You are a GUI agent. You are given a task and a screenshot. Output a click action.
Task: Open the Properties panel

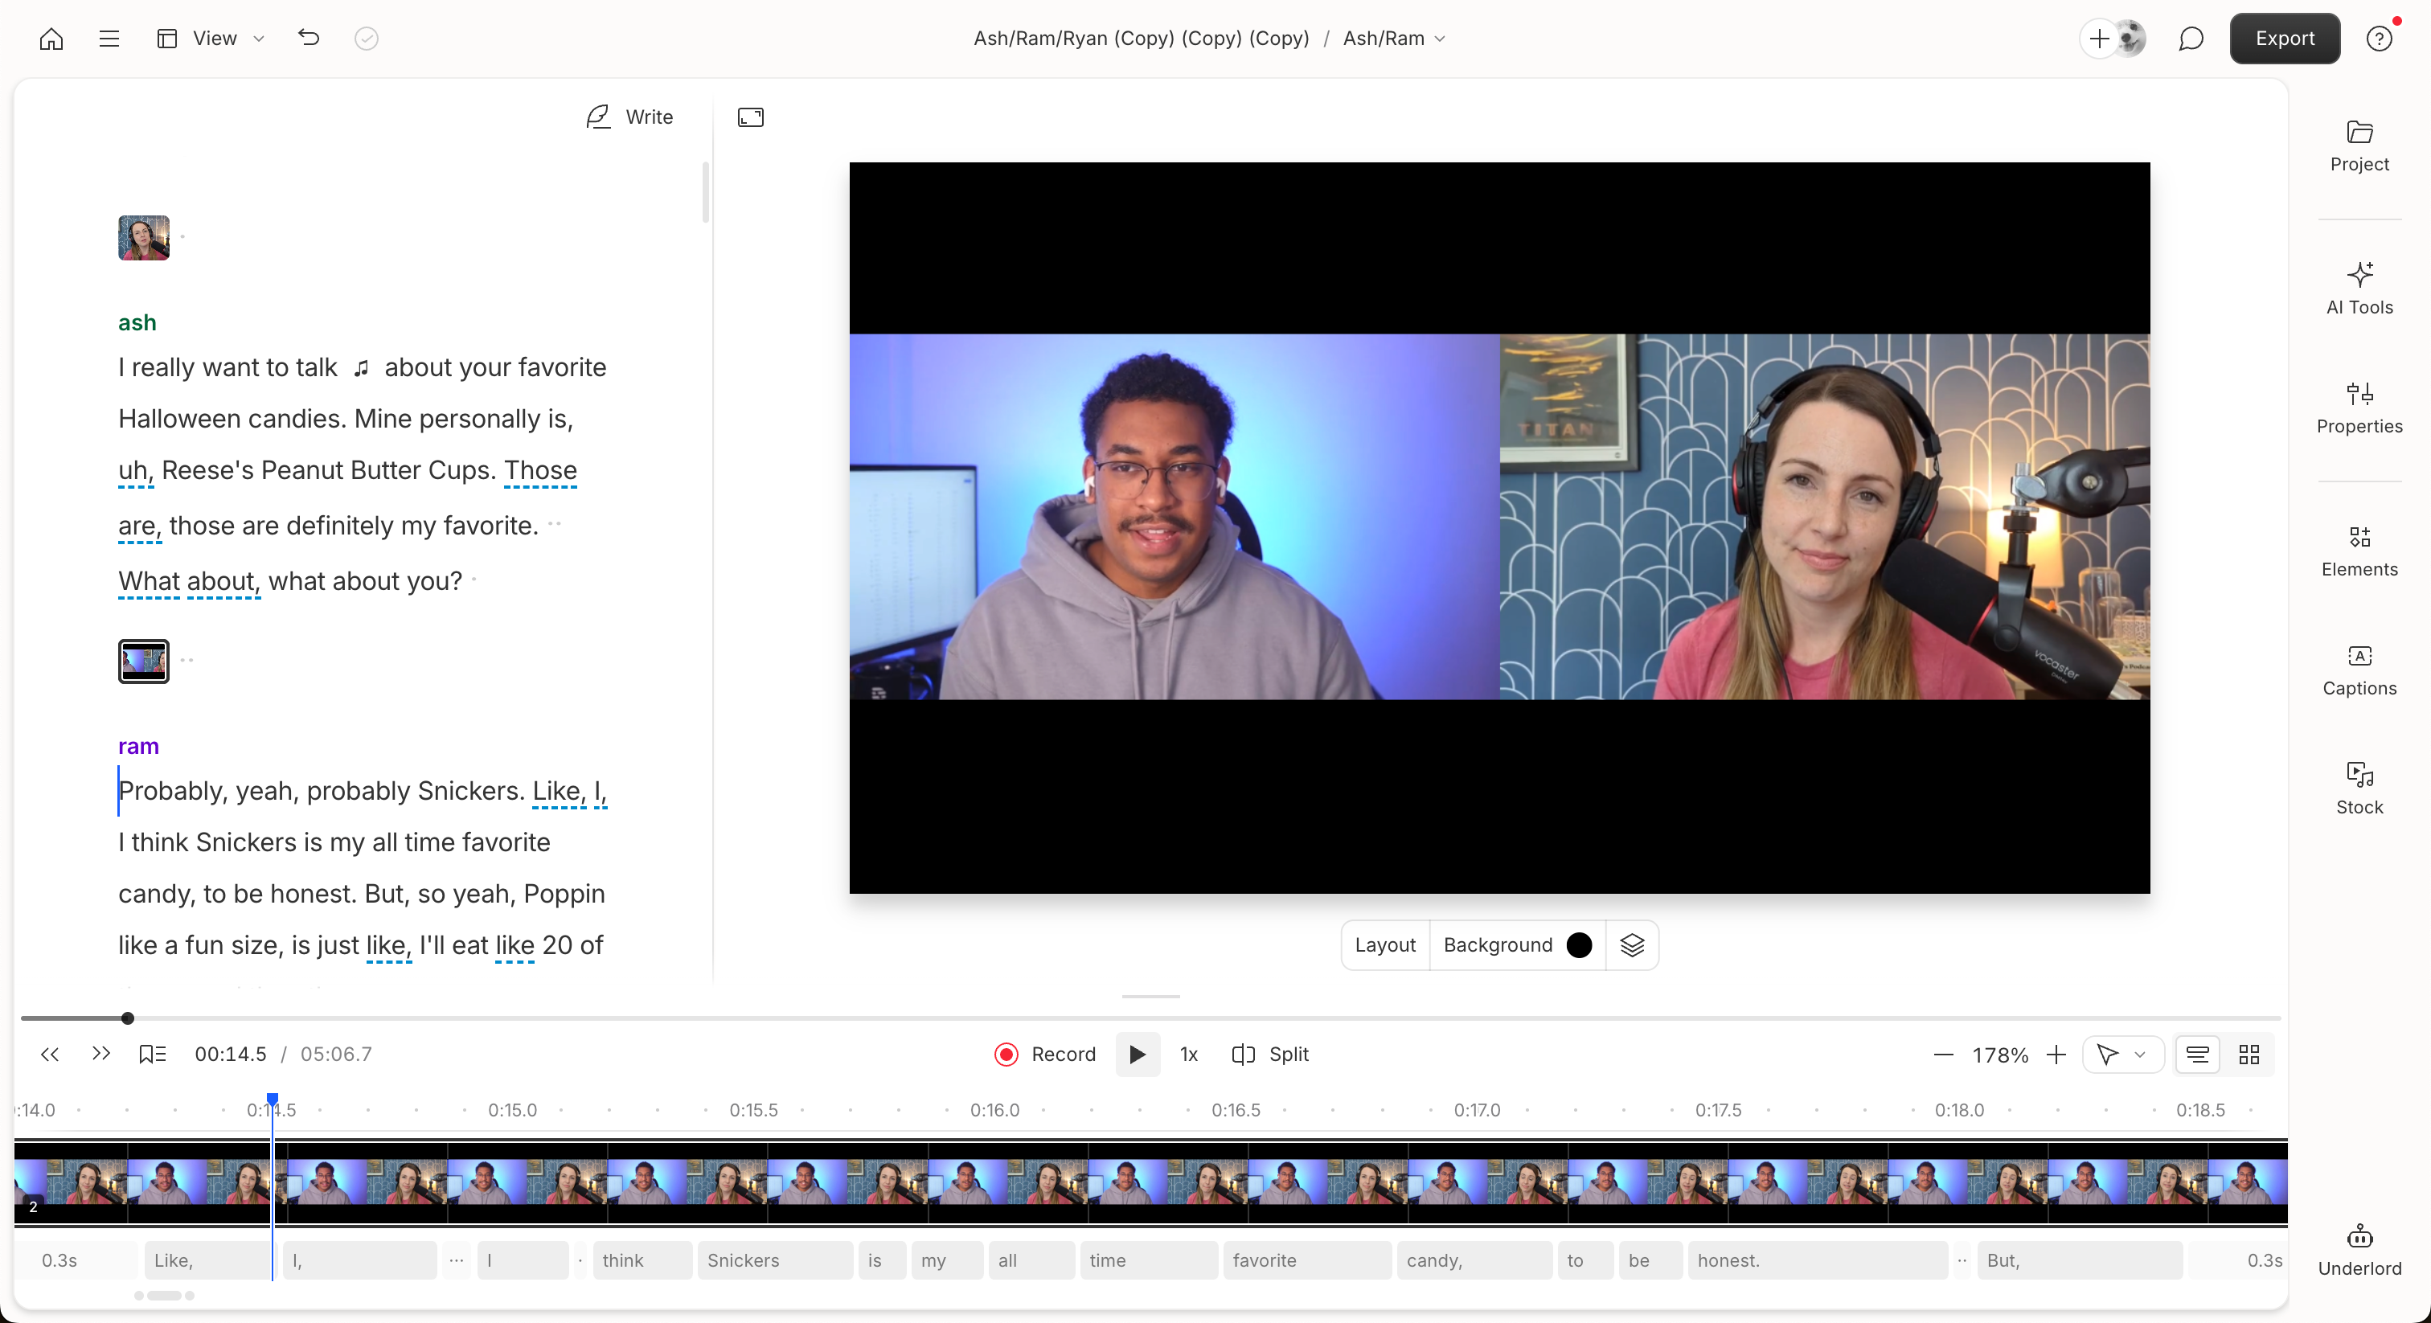tap(2359, 408)
